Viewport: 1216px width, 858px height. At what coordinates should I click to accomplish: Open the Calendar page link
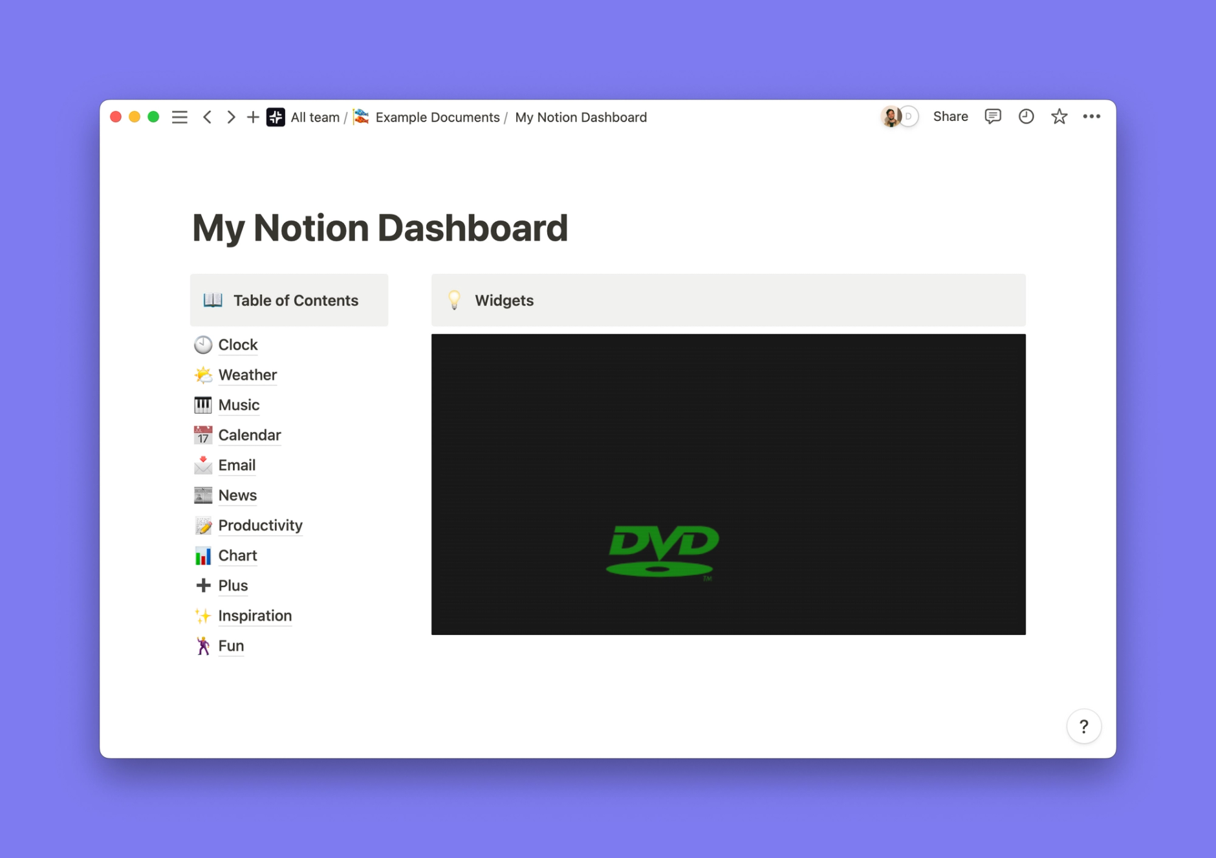click(250, 435)
